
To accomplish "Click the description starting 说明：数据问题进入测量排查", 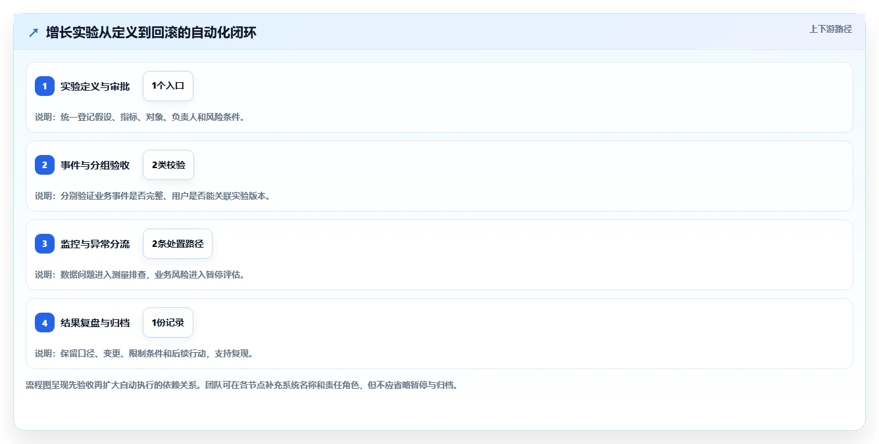I will (139, 275).
